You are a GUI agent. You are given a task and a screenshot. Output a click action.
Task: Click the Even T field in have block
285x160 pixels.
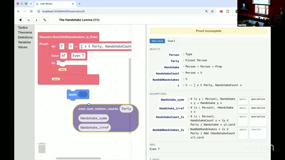click(78, 56)
